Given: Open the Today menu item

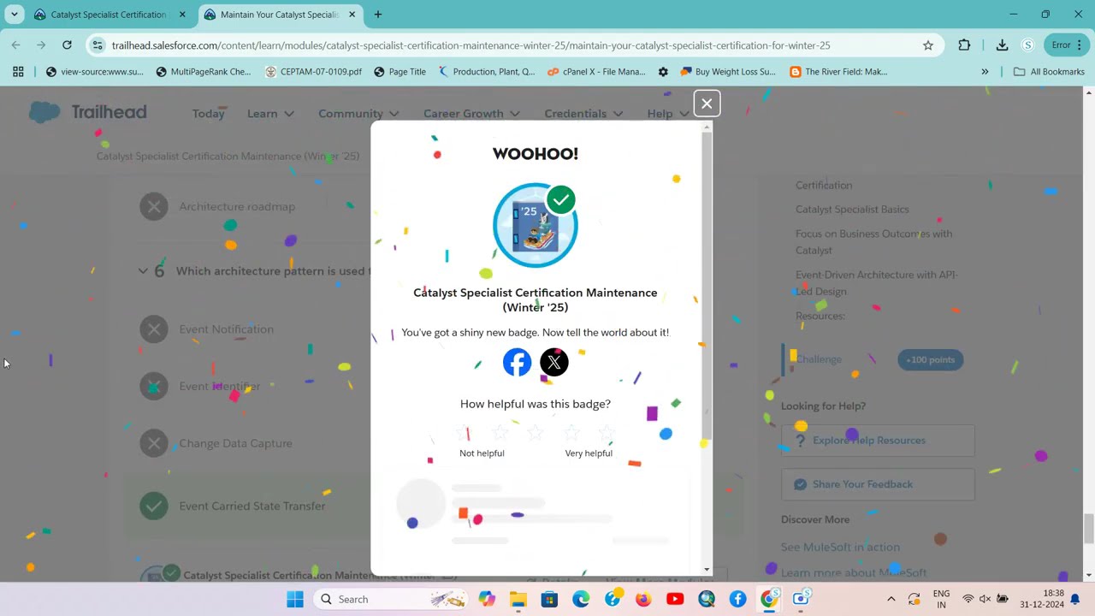Looking at the screenshot, I should [208, 113].
